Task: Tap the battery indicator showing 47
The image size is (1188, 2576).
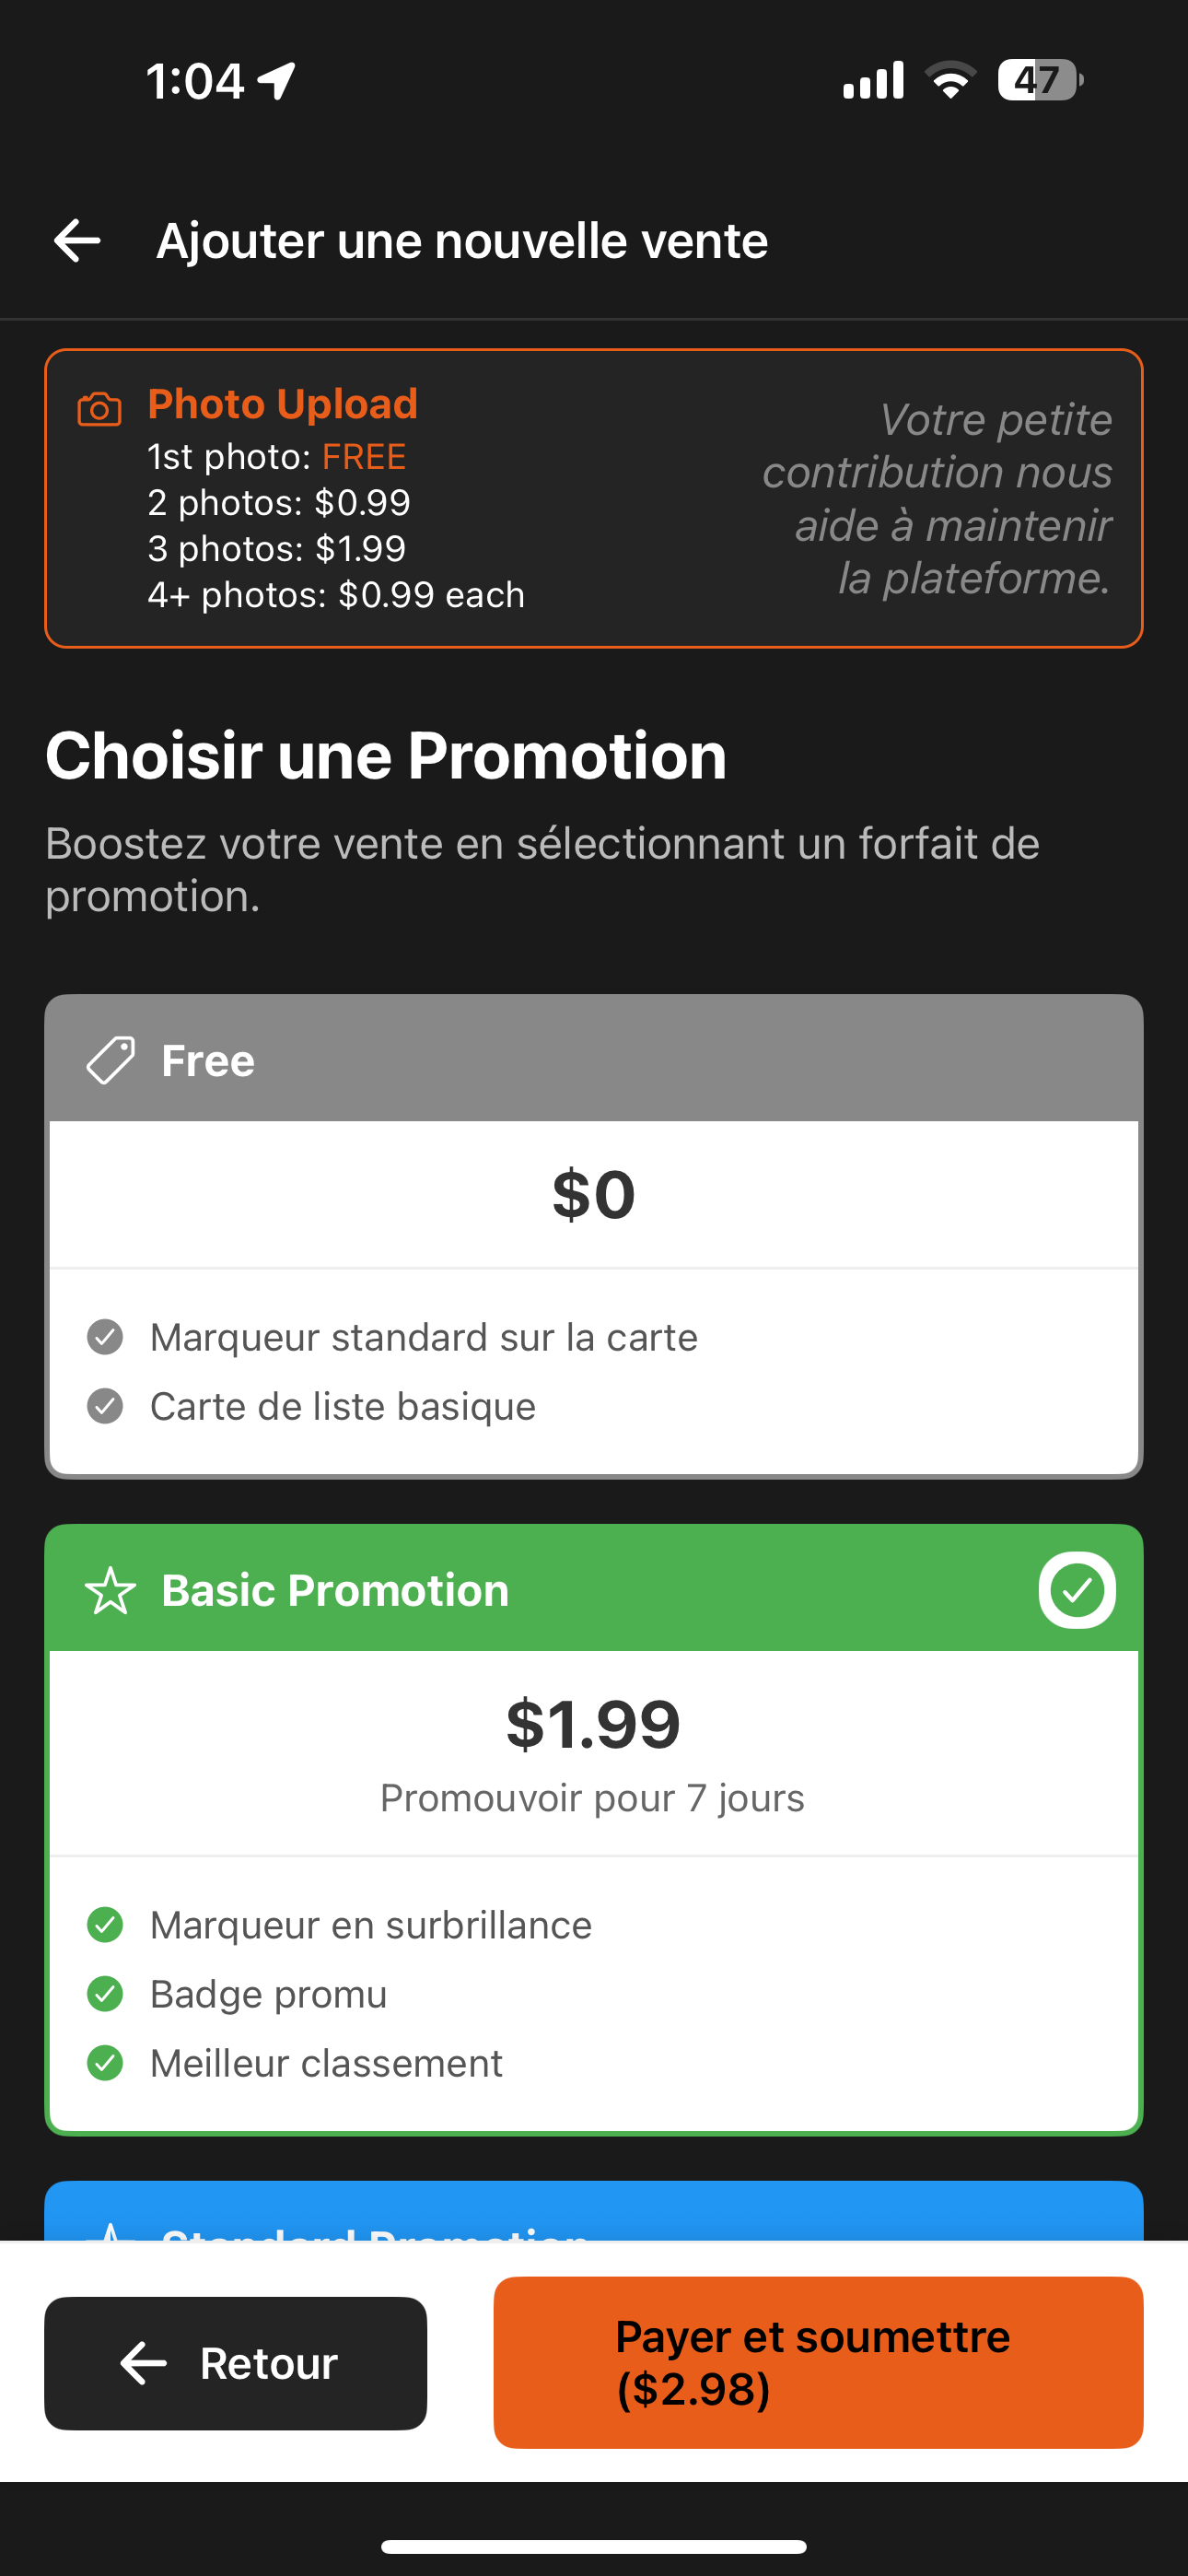Action: [x=1040, y=80]
